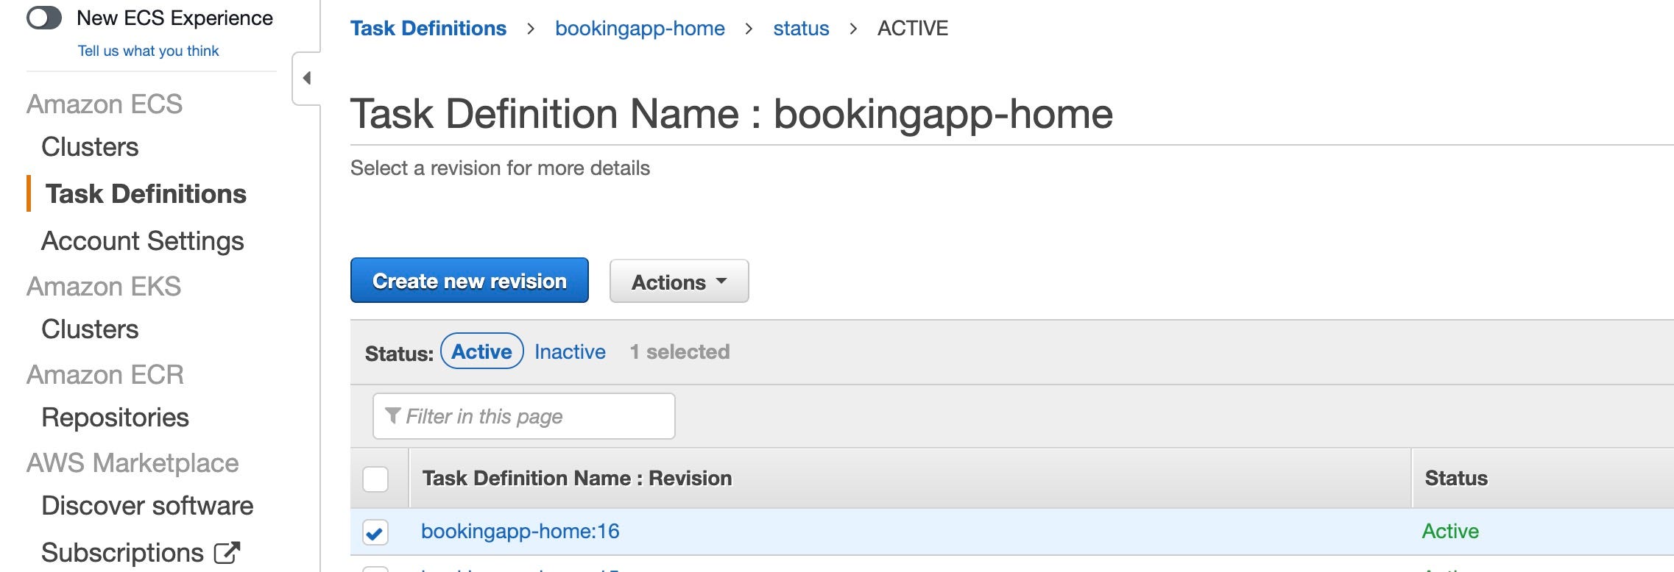
Task: Open the bookingapp-home:16 revision link
Action: pos(520,532)
